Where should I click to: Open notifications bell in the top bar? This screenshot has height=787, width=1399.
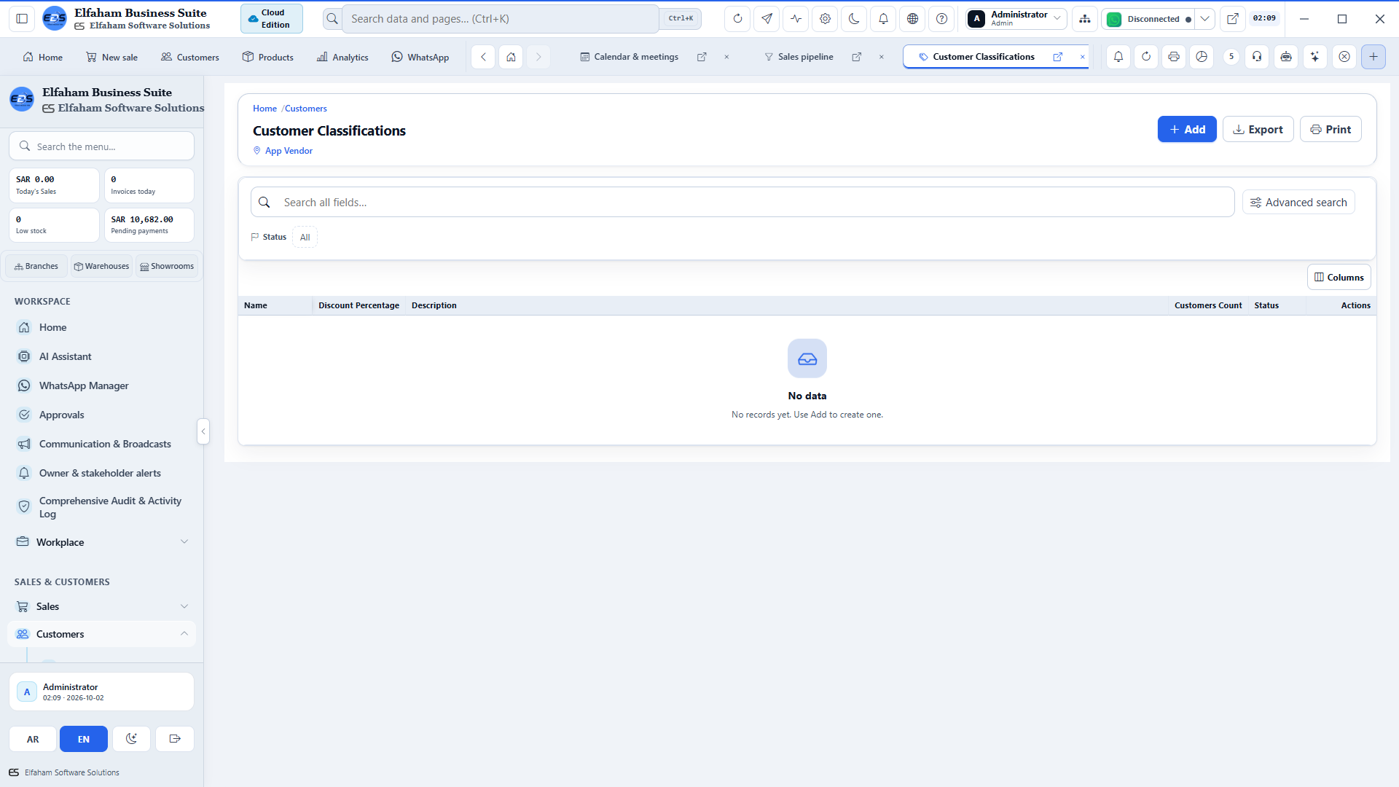tap(883, 19)
